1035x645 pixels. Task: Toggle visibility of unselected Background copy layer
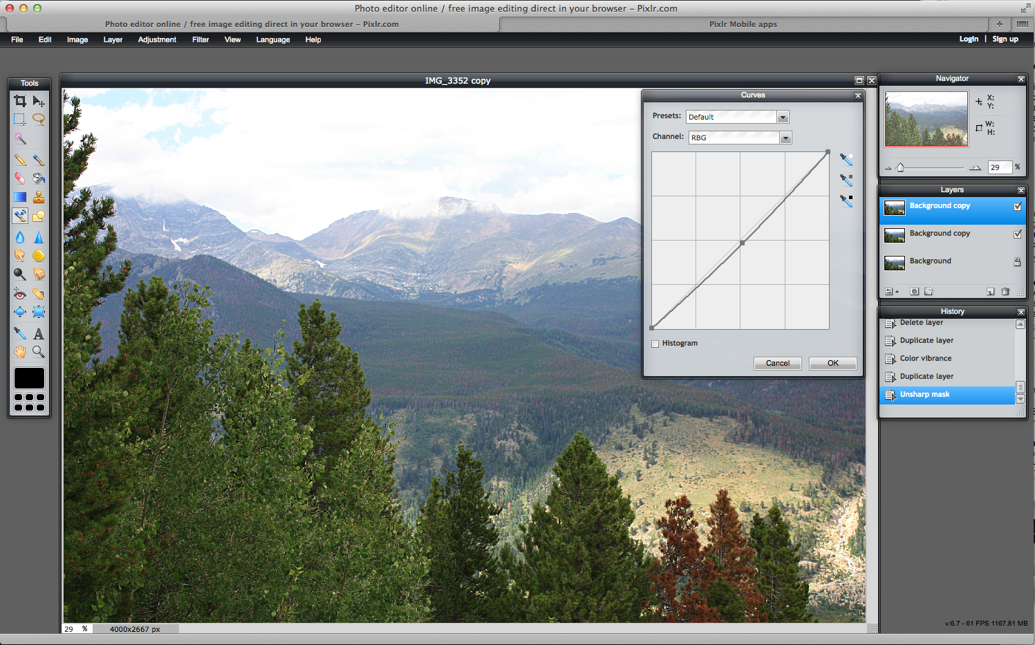click(x=1017, y=234)
